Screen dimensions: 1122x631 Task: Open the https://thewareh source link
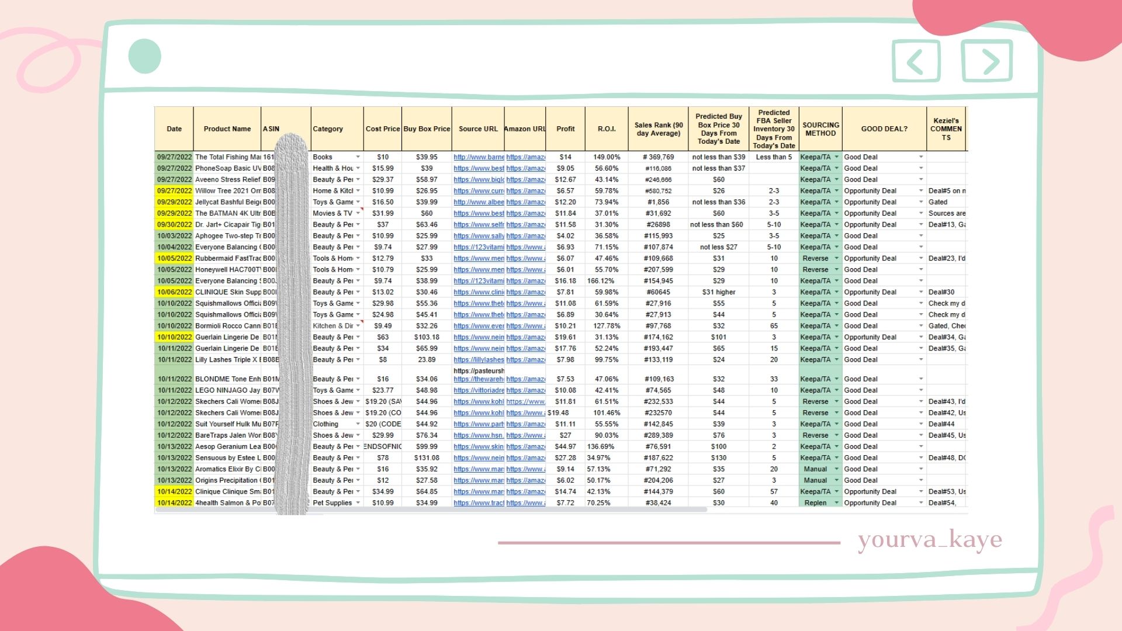(479, 379)
